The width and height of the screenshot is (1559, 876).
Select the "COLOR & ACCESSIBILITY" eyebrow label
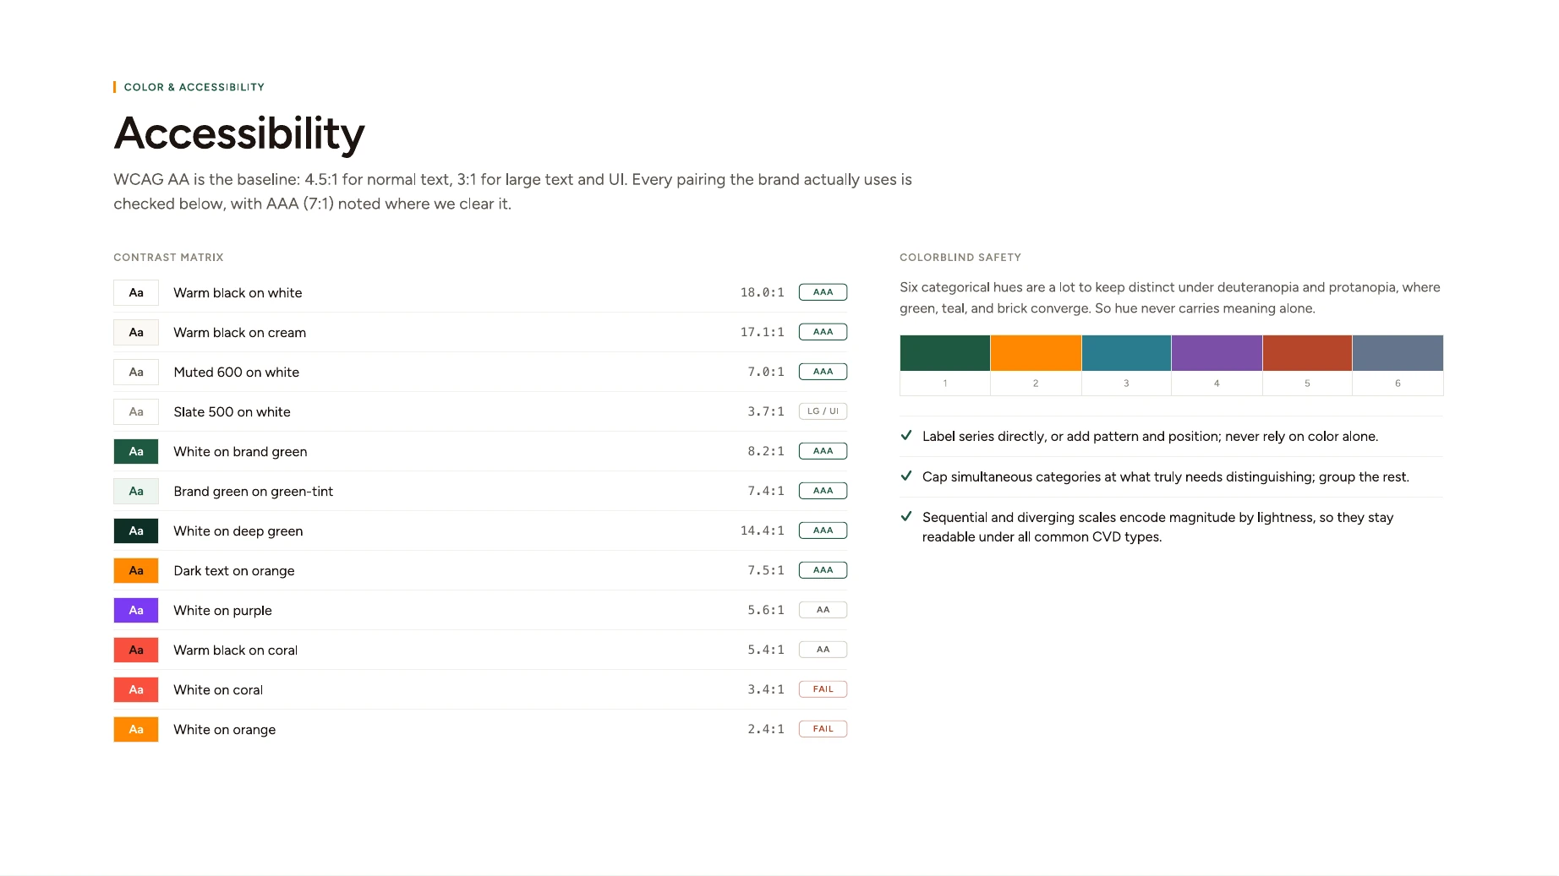click(194, 87)
